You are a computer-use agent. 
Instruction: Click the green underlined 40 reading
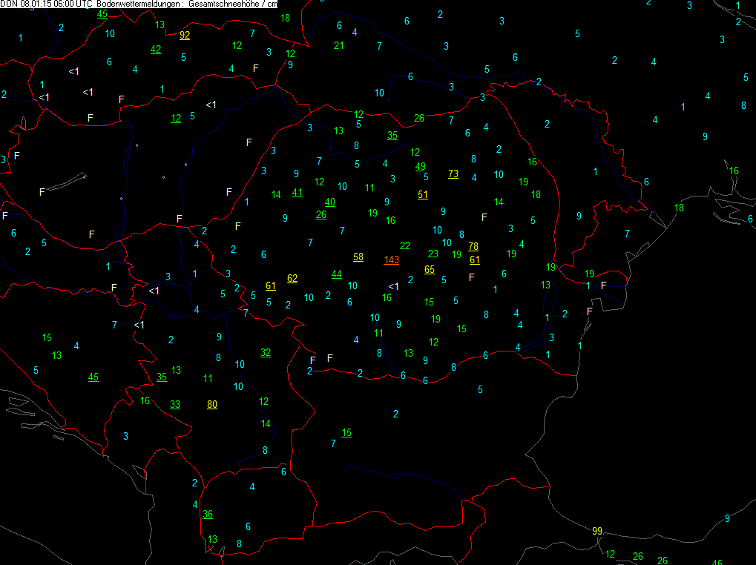pyautogui.click(x=330, y=202)
